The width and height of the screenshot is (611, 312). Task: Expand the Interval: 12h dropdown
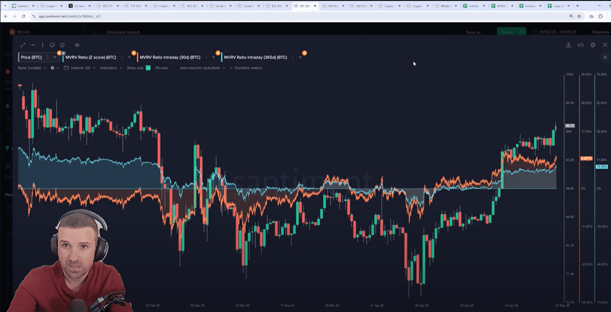click(80, 68)
